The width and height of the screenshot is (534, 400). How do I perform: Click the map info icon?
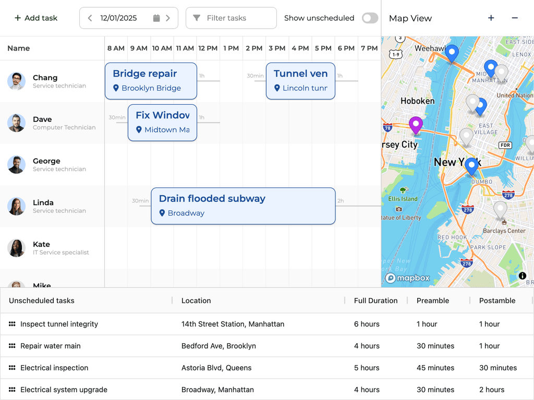coord(523,276)
